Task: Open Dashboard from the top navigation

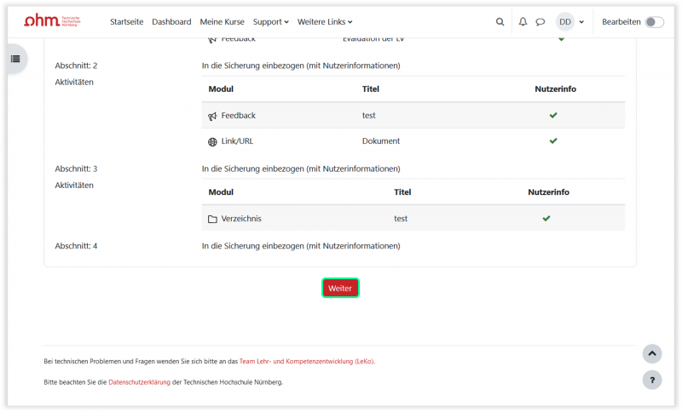Action: coord(171,22)
